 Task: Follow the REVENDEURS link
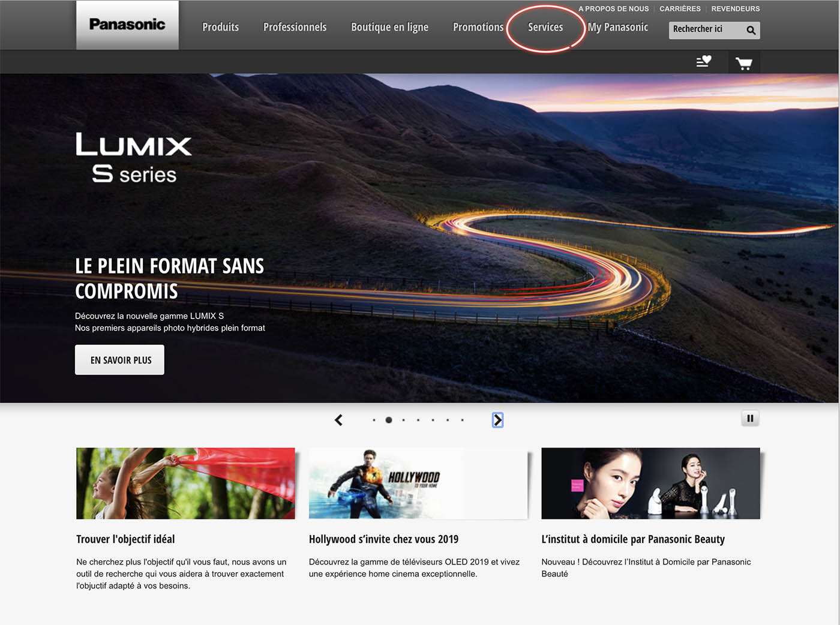pos(736,9)
